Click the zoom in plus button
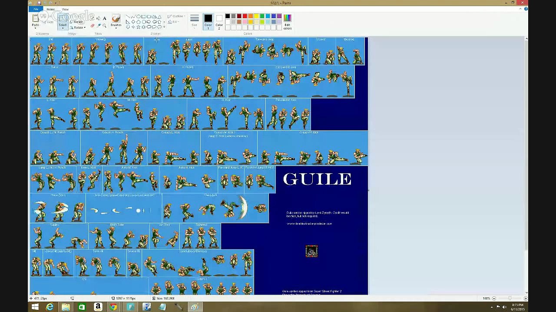The image size is (556, 312). [525, 298]
